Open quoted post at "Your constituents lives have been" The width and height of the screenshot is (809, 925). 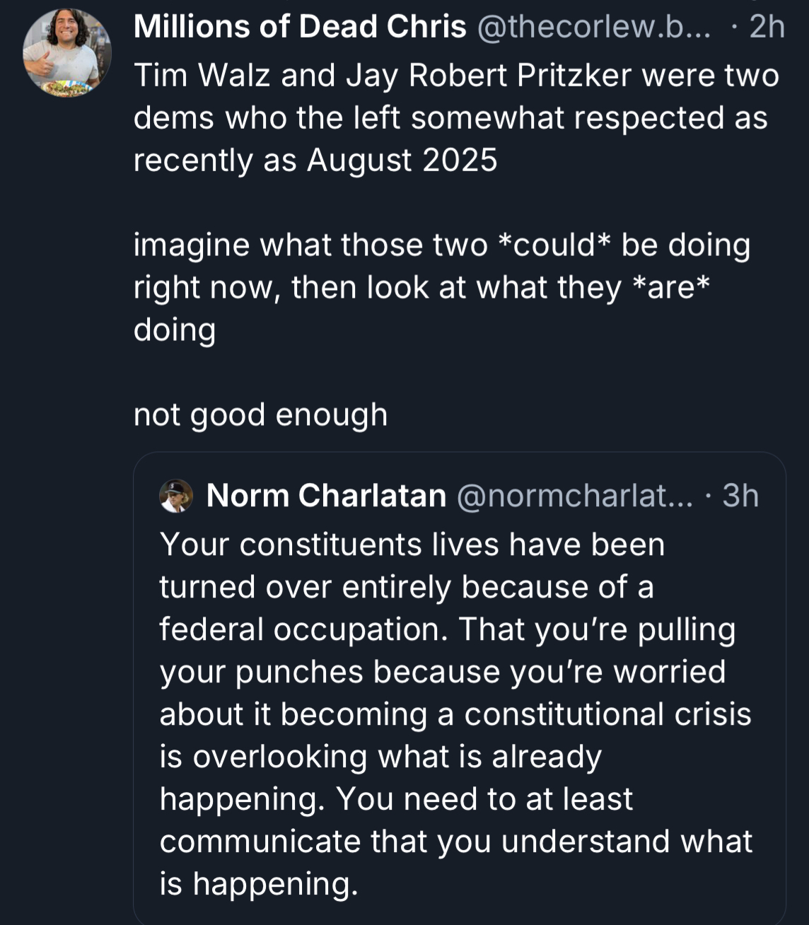[412, 545]
